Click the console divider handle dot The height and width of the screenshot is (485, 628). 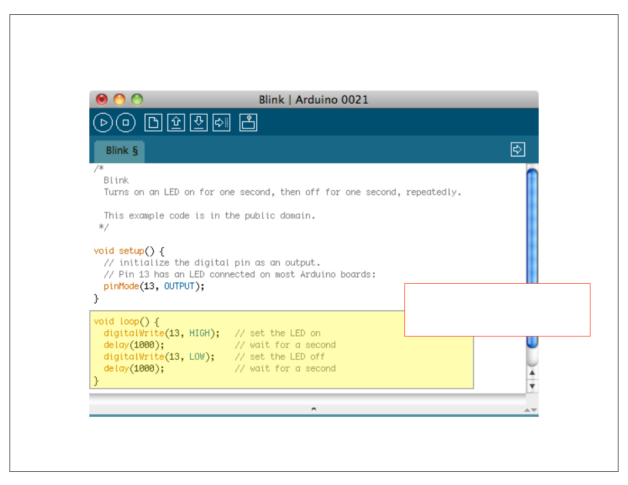tap(313, 409)
